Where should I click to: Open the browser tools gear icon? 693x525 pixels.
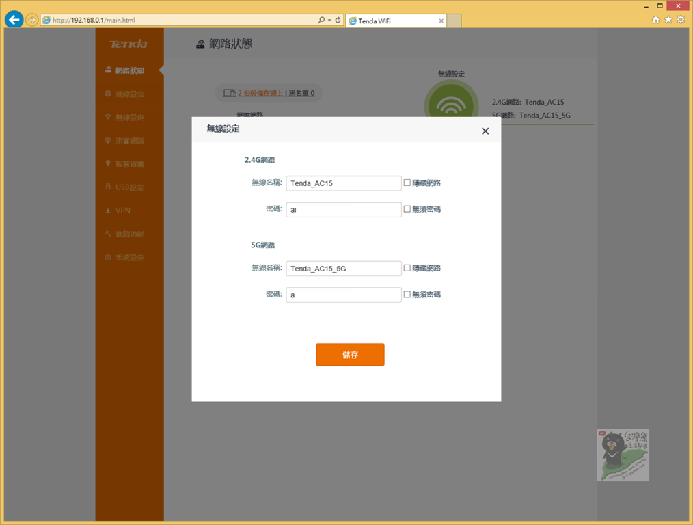(x=681, y=19)
